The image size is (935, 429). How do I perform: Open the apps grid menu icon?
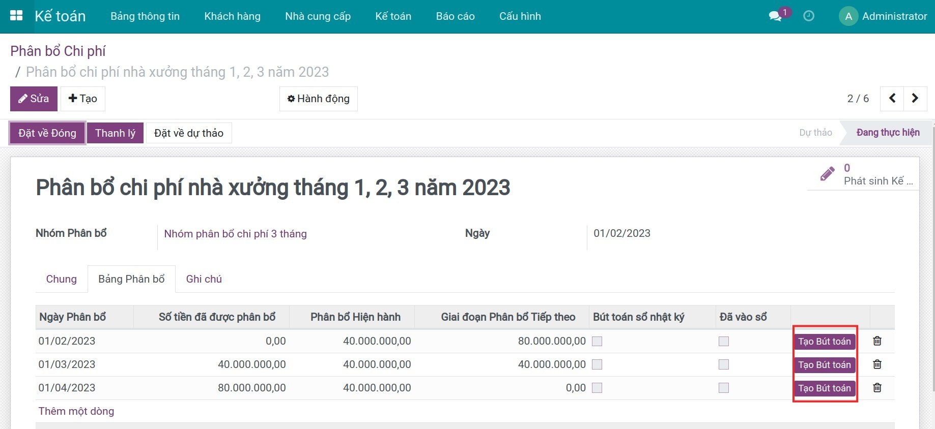[16, 16]
